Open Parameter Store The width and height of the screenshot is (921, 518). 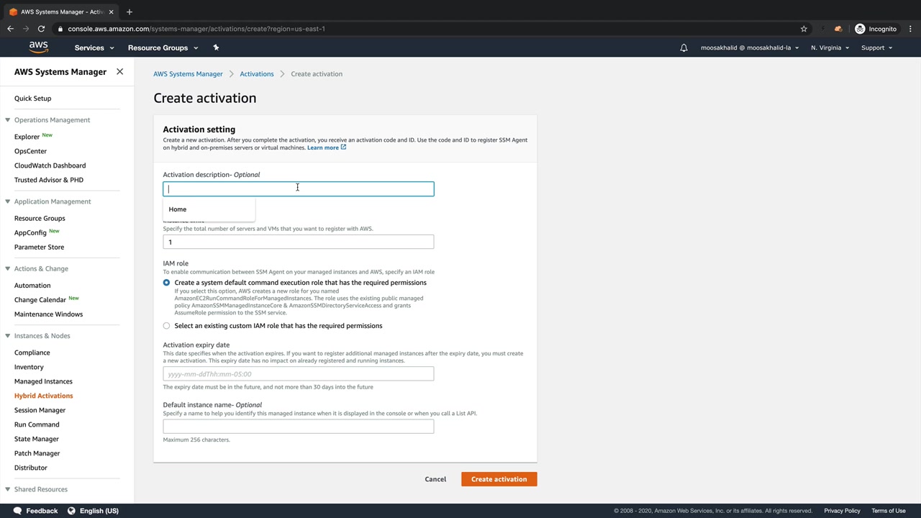click(39, 247)
